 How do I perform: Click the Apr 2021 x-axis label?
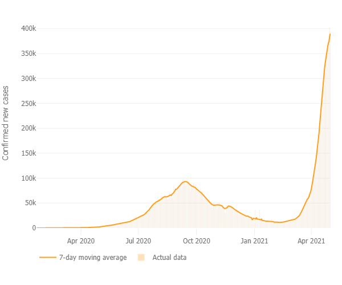[311, 241]
